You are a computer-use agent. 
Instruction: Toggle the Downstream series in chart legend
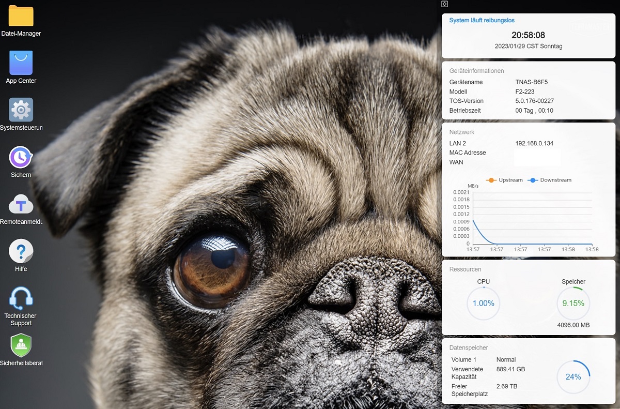pyautogui.click(x=550, y=180)
